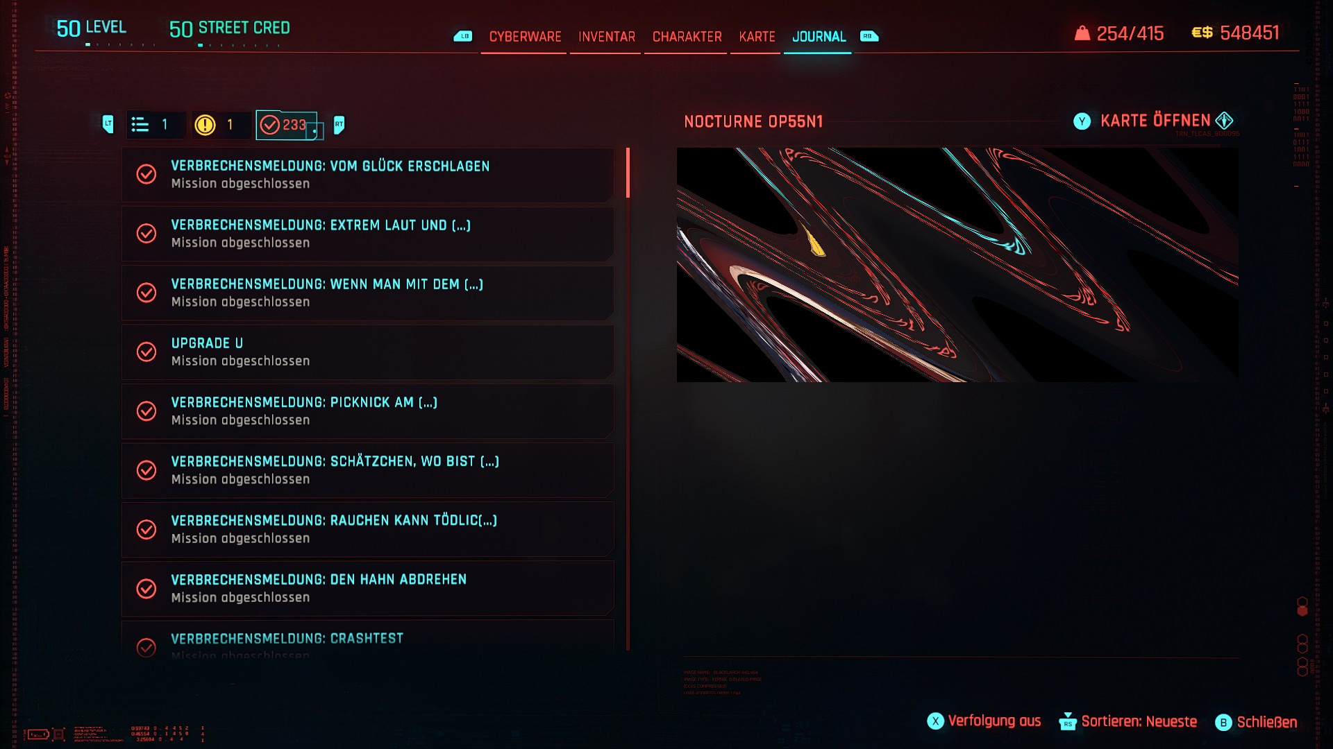Click the RB bumper icon beside Journal
Image resolution: width=1333 pixels, height=749 pixels.
pyautogui.click(x=869, y=36)
